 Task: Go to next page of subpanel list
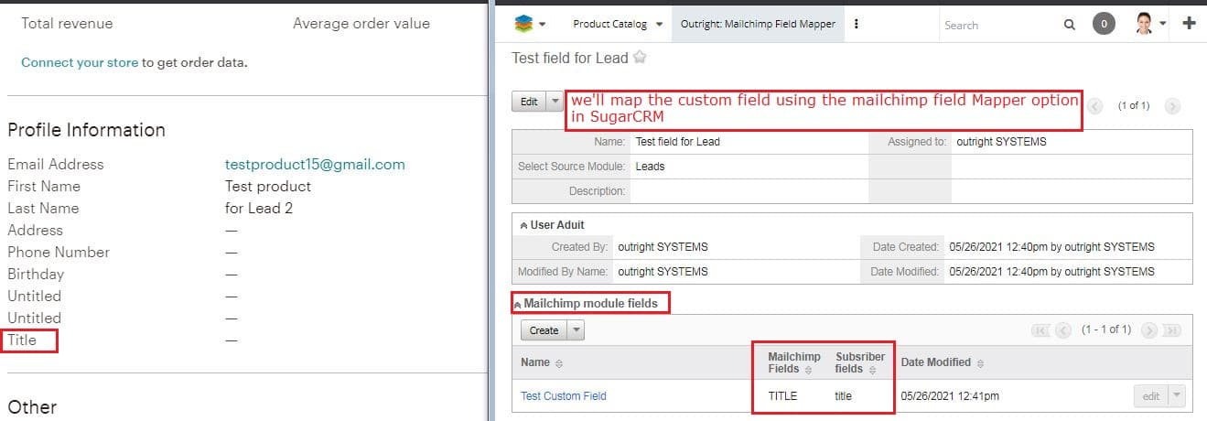(x=1149, y=329)
